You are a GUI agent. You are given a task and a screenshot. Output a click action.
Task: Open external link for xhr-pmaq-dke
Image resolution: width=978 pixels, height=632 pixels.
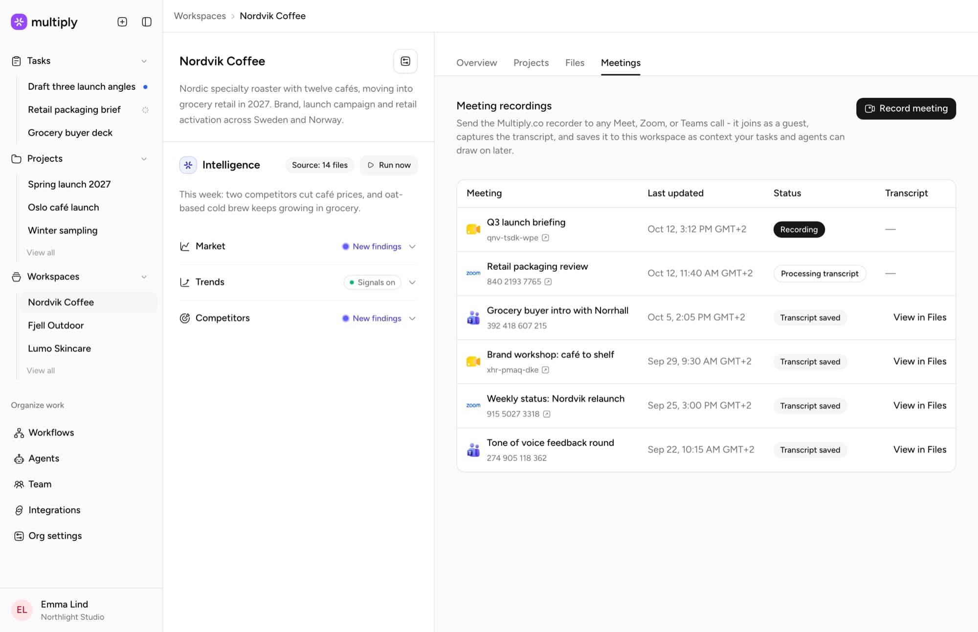coord(545,370)
